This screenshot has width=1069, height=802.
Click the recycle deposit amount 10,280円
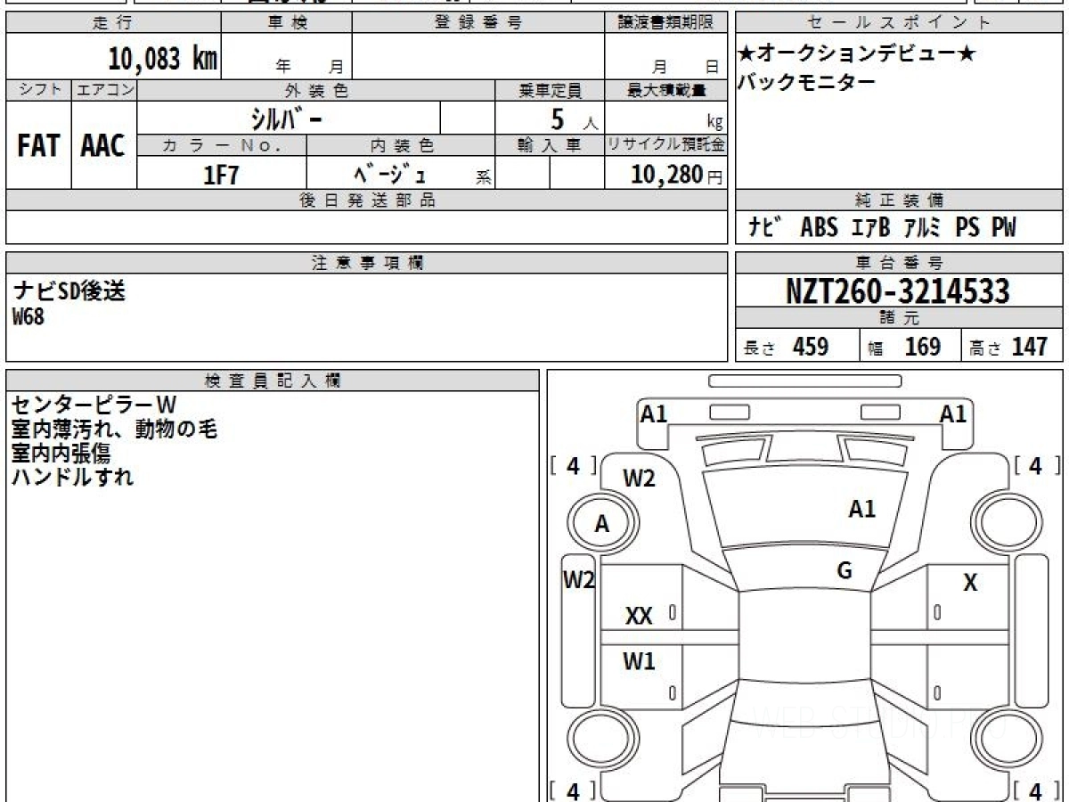[x=676, y=175]
